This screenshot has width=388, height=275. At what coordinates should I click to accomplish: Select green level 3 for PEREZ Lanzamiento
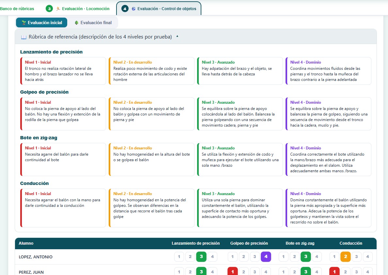[201, 272]
